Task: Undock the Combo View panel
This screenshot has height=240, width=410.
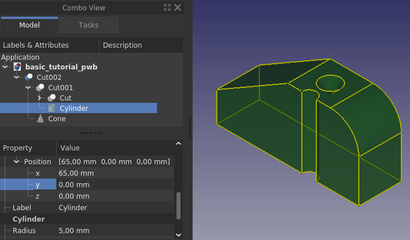Action: click(x=167, y=7)
